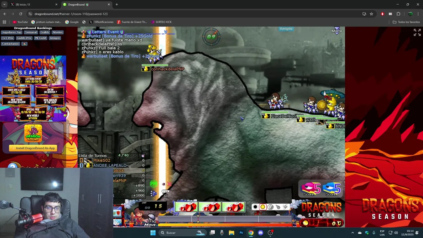The width and height of the screenshot is (423, 238).
Task: Click the wind indicator compass
Action: click(211, 36)
